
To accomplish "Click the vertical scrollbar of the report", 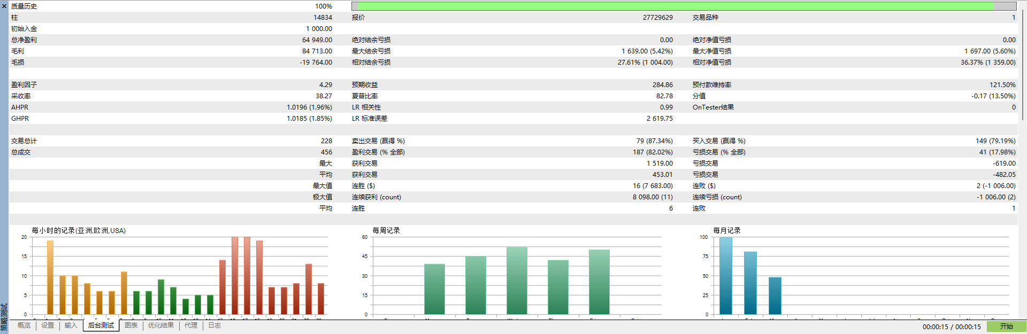I will click(x=1023, y=64).
